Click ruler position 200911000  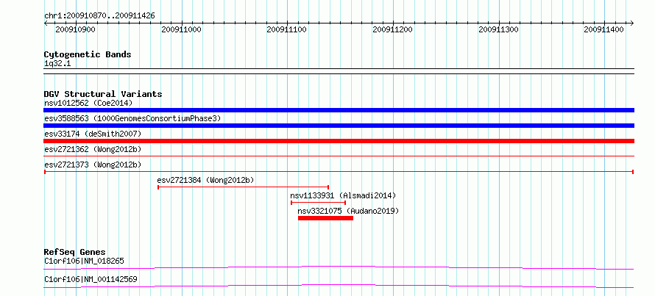pos(181,29)
